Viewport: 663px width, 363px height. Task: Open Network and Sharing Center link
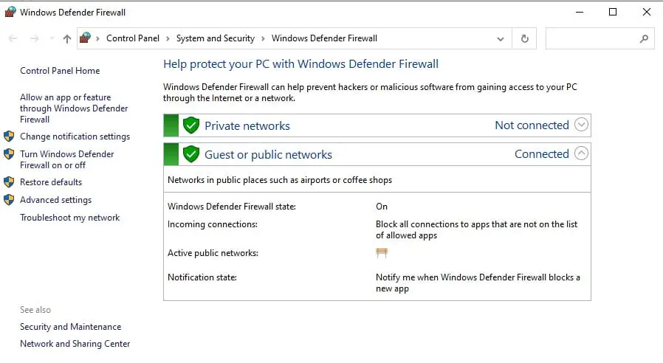tap(75, 344)
